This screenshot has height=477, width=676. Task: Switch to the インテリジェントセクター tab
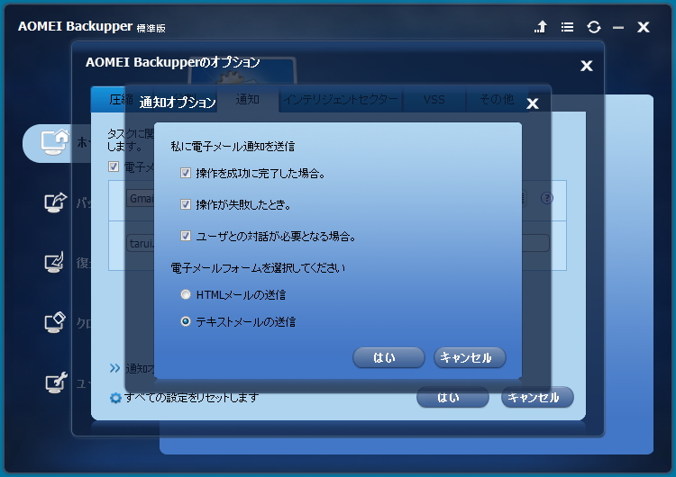pyautogui.click(x=341, y=100)
